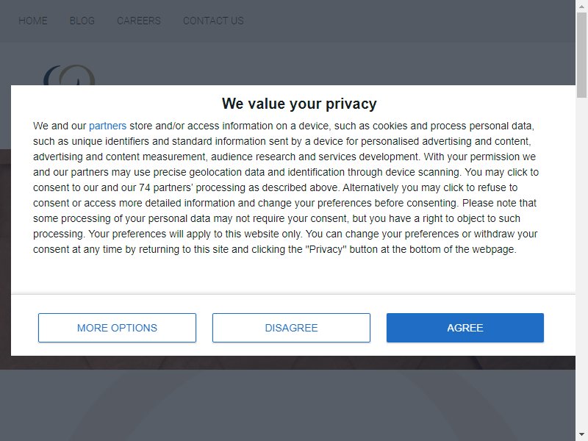The width and height of the screenshot is (588, 441).
Task: Click the blank white space above the buttons
Action: pyautogui.click(x=293, y=276)
